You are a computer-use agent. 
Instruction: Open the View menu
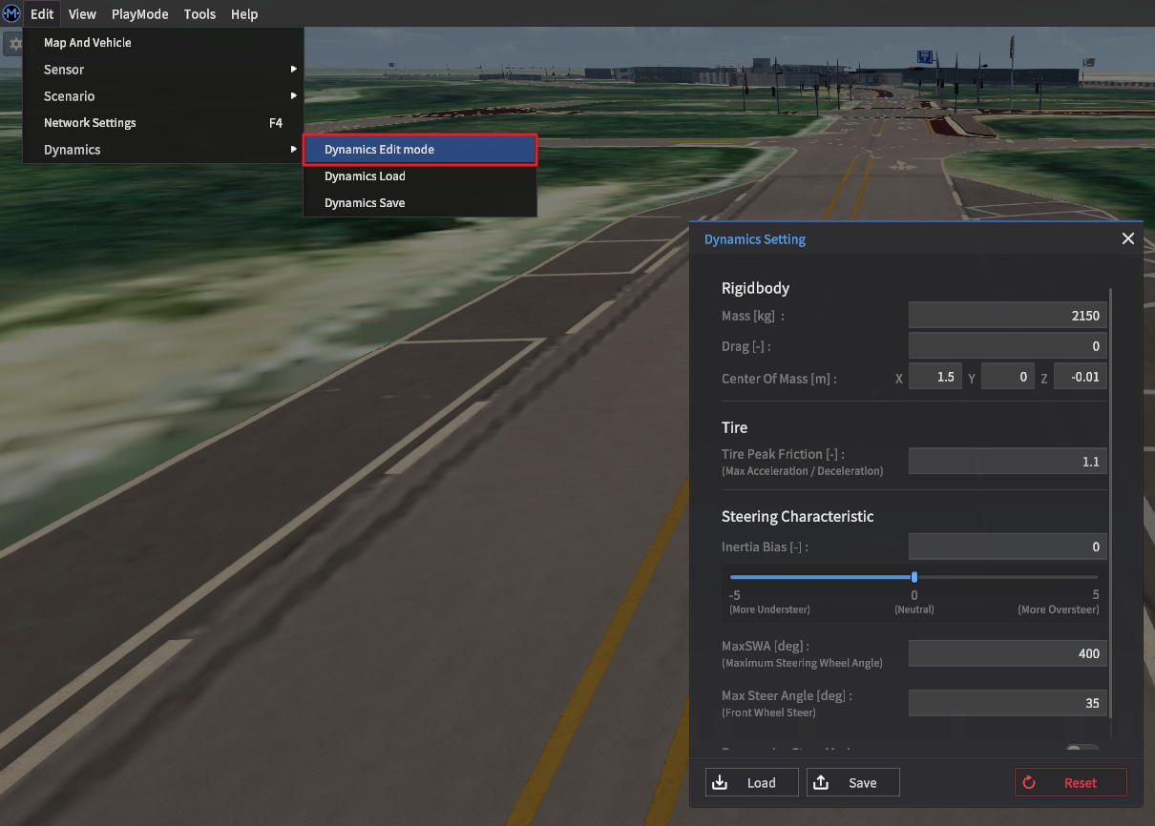click(x=82, y=14)
